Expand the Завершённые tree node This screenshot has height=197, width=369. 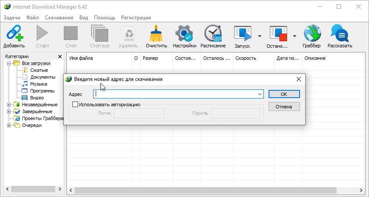[x=9, y=111]
